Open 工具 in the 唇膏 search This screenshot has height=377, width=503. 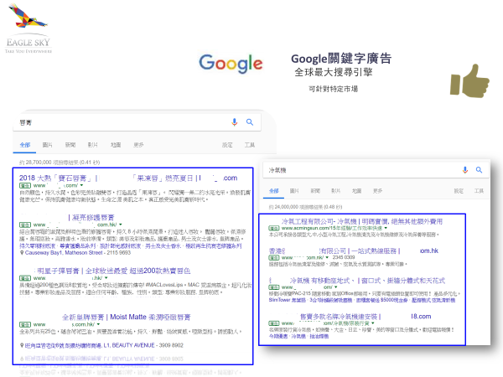[250, 145]
